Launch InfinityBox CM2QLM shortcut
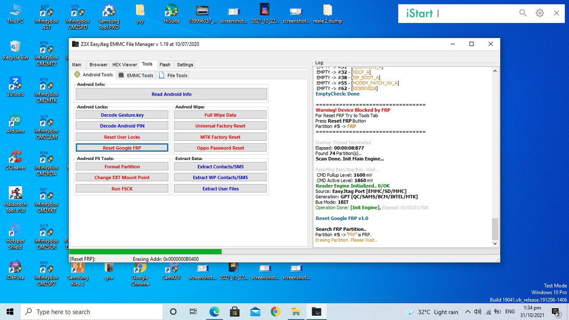This screenshot has height=320, width=569. pos(46,127)
